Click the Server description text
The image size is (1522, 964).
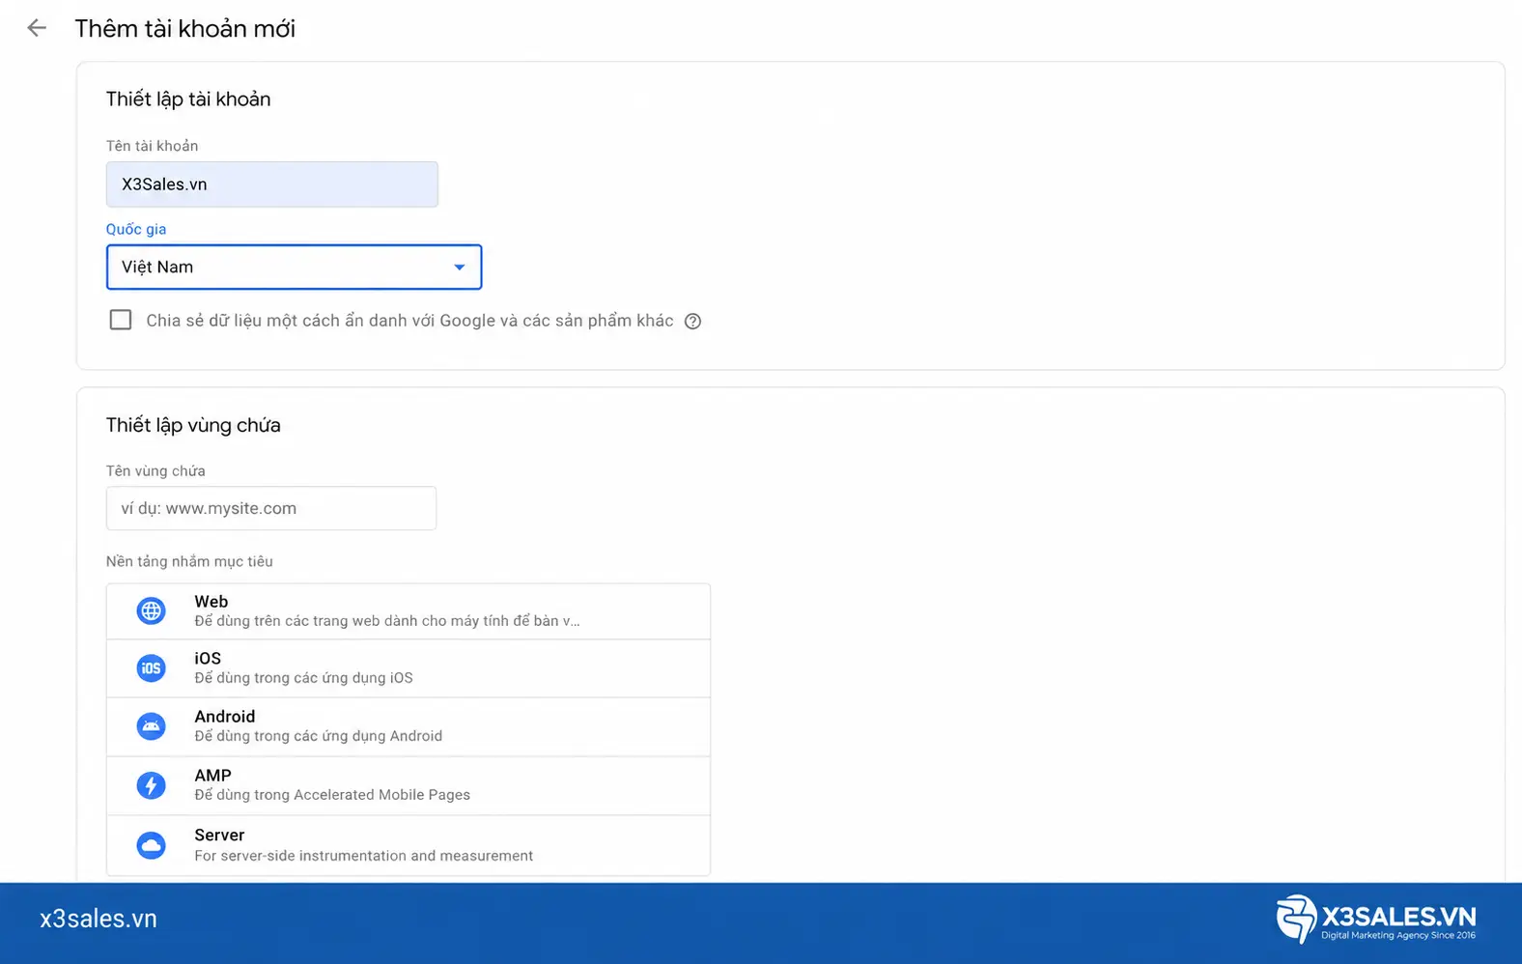363,856
